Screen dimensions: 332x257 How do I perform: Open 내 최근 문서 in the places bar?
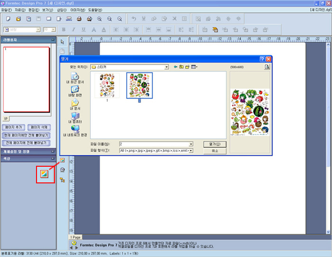[75, 77]
